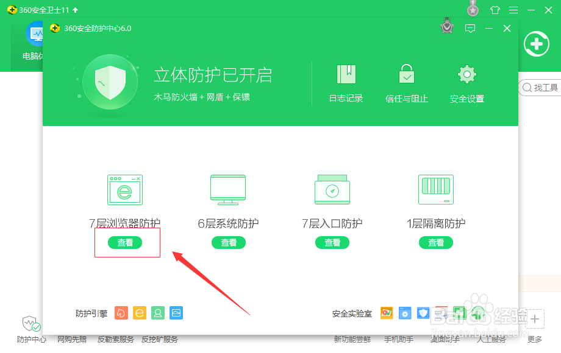Open the blue gear window lab icon
Image resolution: width=561 pixels, height=353 pixels.
[405, 313]
